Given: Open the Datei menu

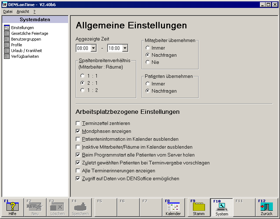Looking at the screenshot, I should pos(8,11).
